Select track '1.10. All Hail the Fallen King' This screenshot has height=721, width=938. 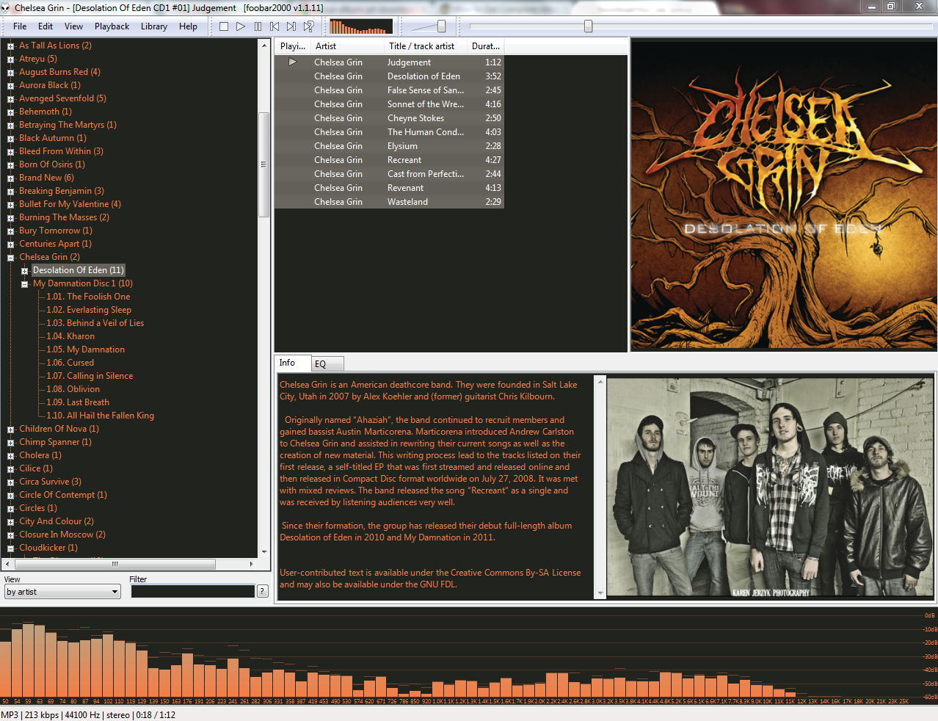100,416
